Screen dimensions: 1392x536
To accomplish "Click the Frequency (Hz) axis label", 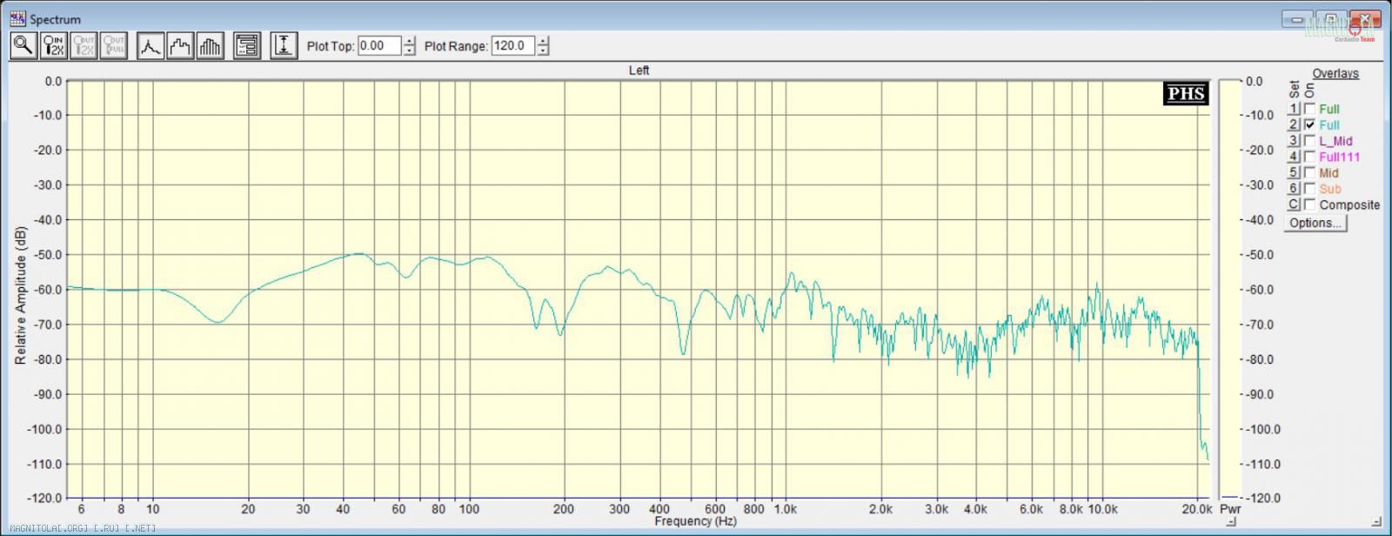I will (695, 521).
